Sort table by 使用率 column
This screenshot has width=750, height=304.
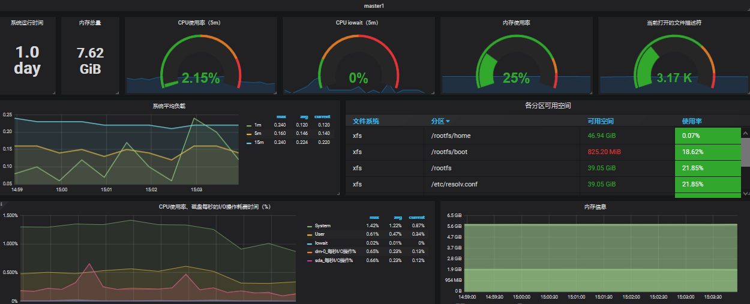click(692, 121)
